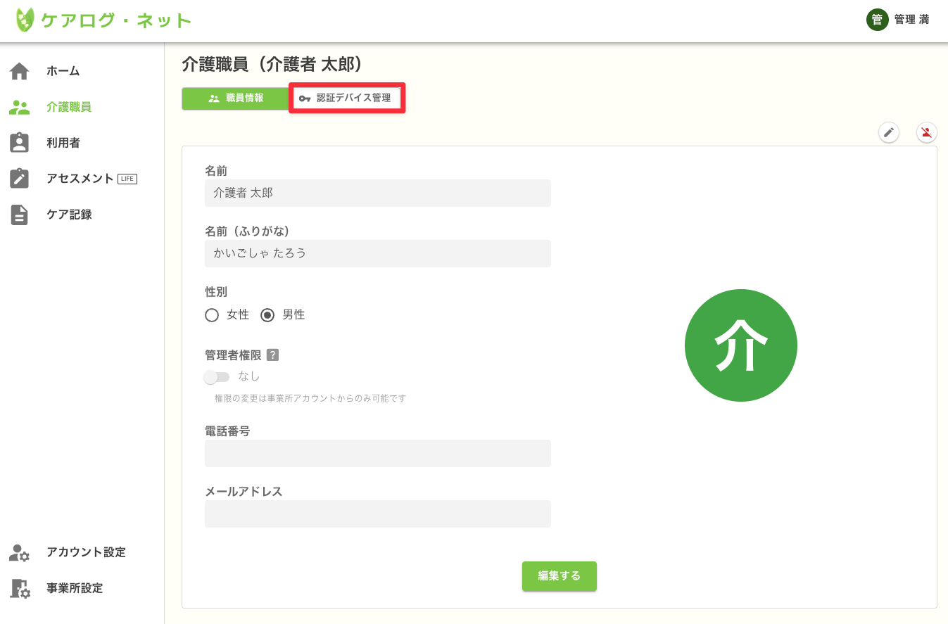The width and height of the screenshot is (948, 624).
Task: Click the 事業所設定 settings icon
Action: [x=20, y=588]
